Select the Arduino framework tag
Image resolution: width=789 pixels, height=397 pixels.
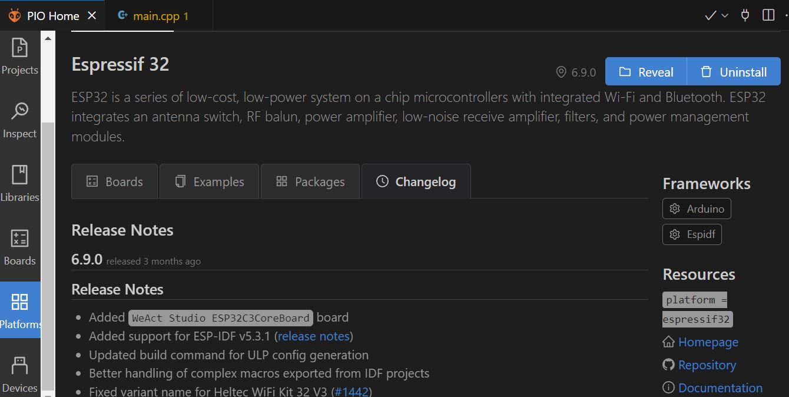pos(697,209)
